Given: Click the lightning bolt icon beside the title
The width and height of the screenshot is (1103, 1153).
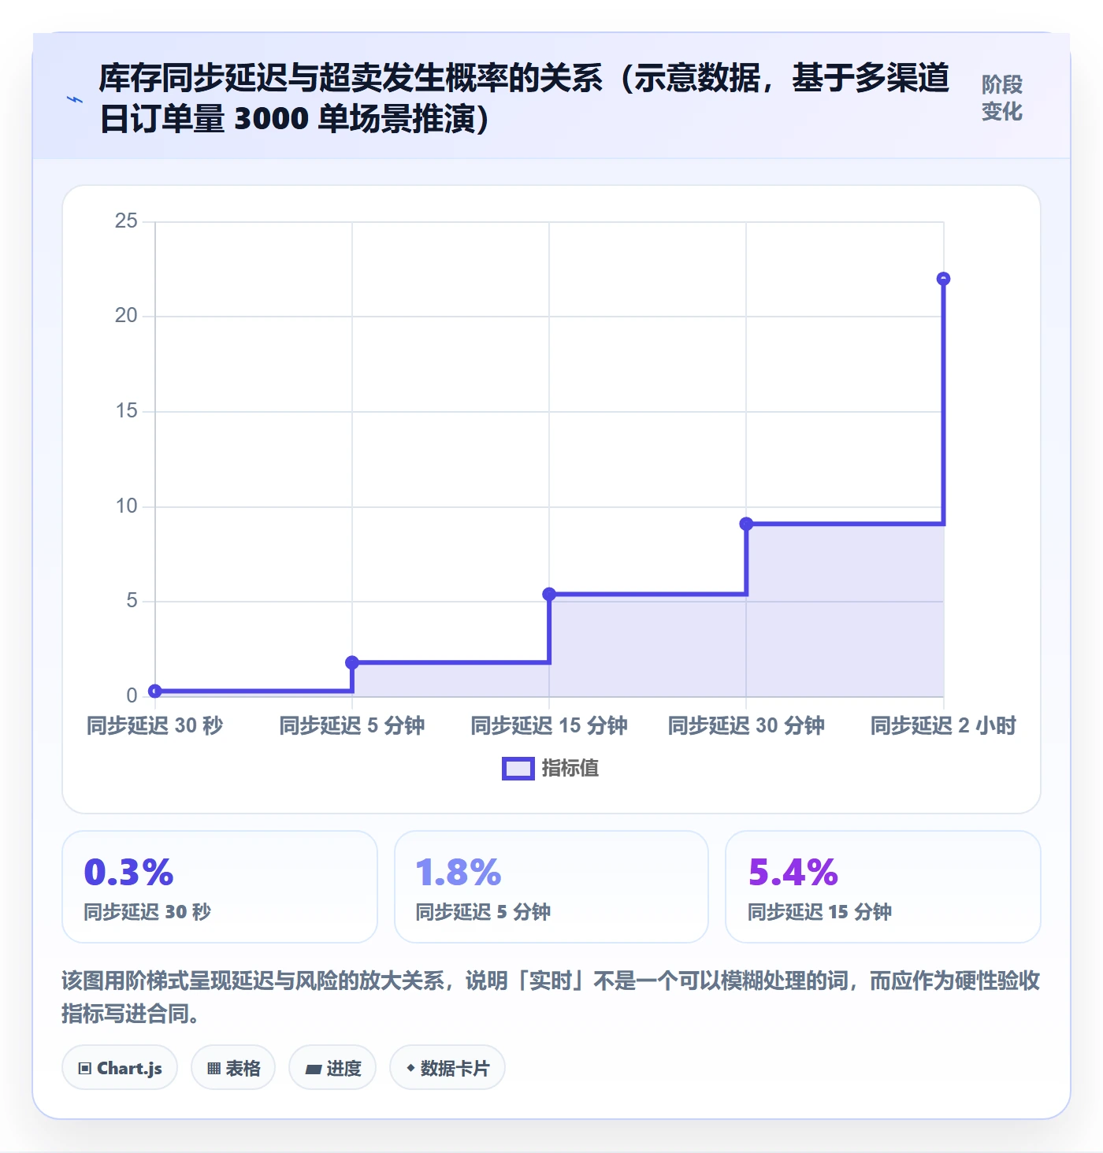Looking at the screenshot, I should [75, 100].
